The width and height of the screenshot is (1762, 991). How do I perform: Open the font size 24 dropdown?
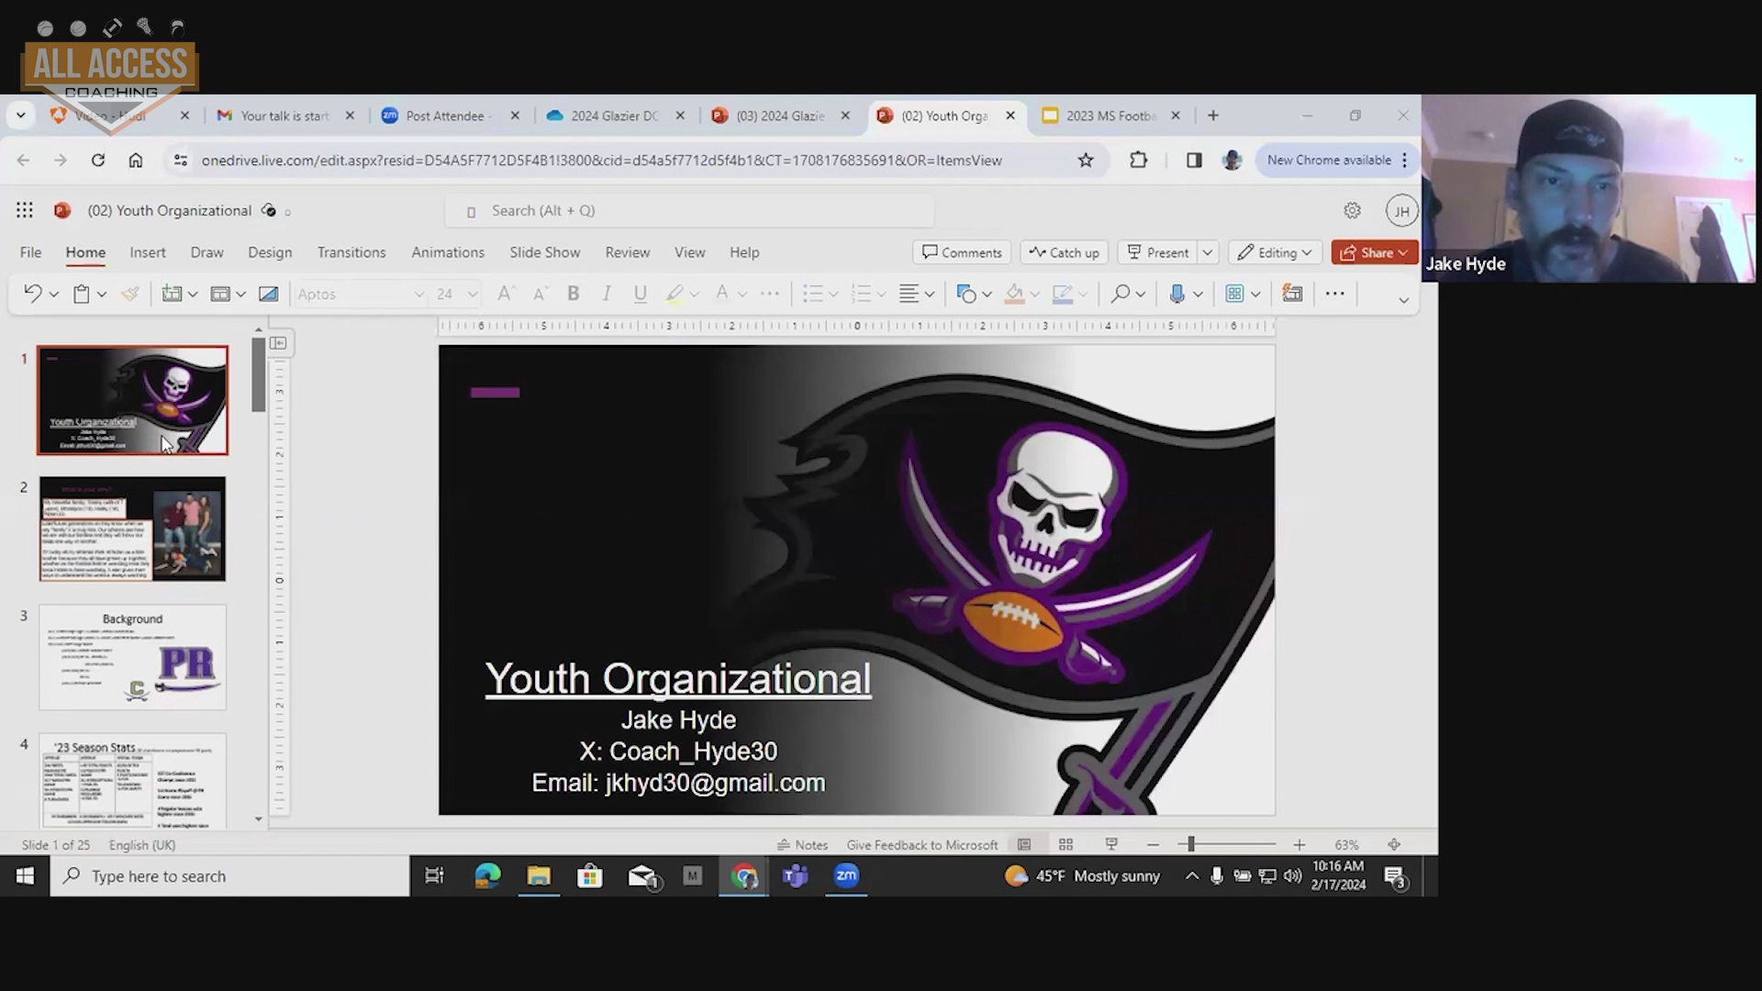473,294
